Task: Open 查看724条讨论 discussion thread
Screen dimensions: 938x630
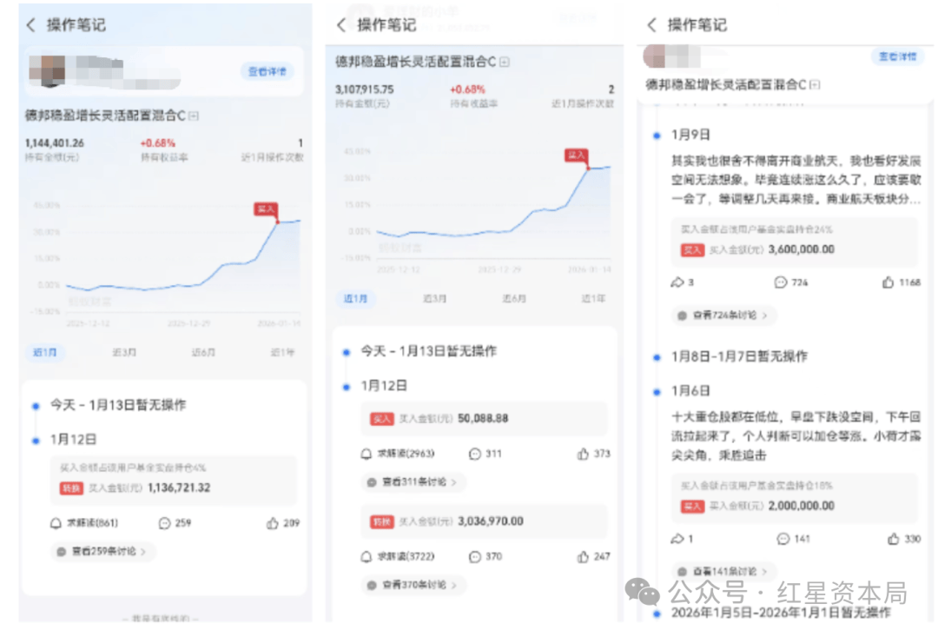Action: coord(723,315)
